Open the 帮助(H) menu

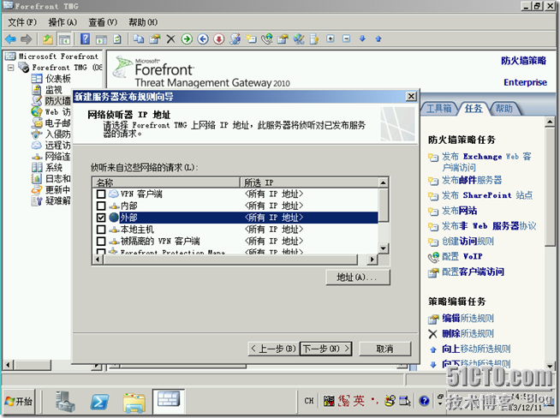tap(143, 22)
